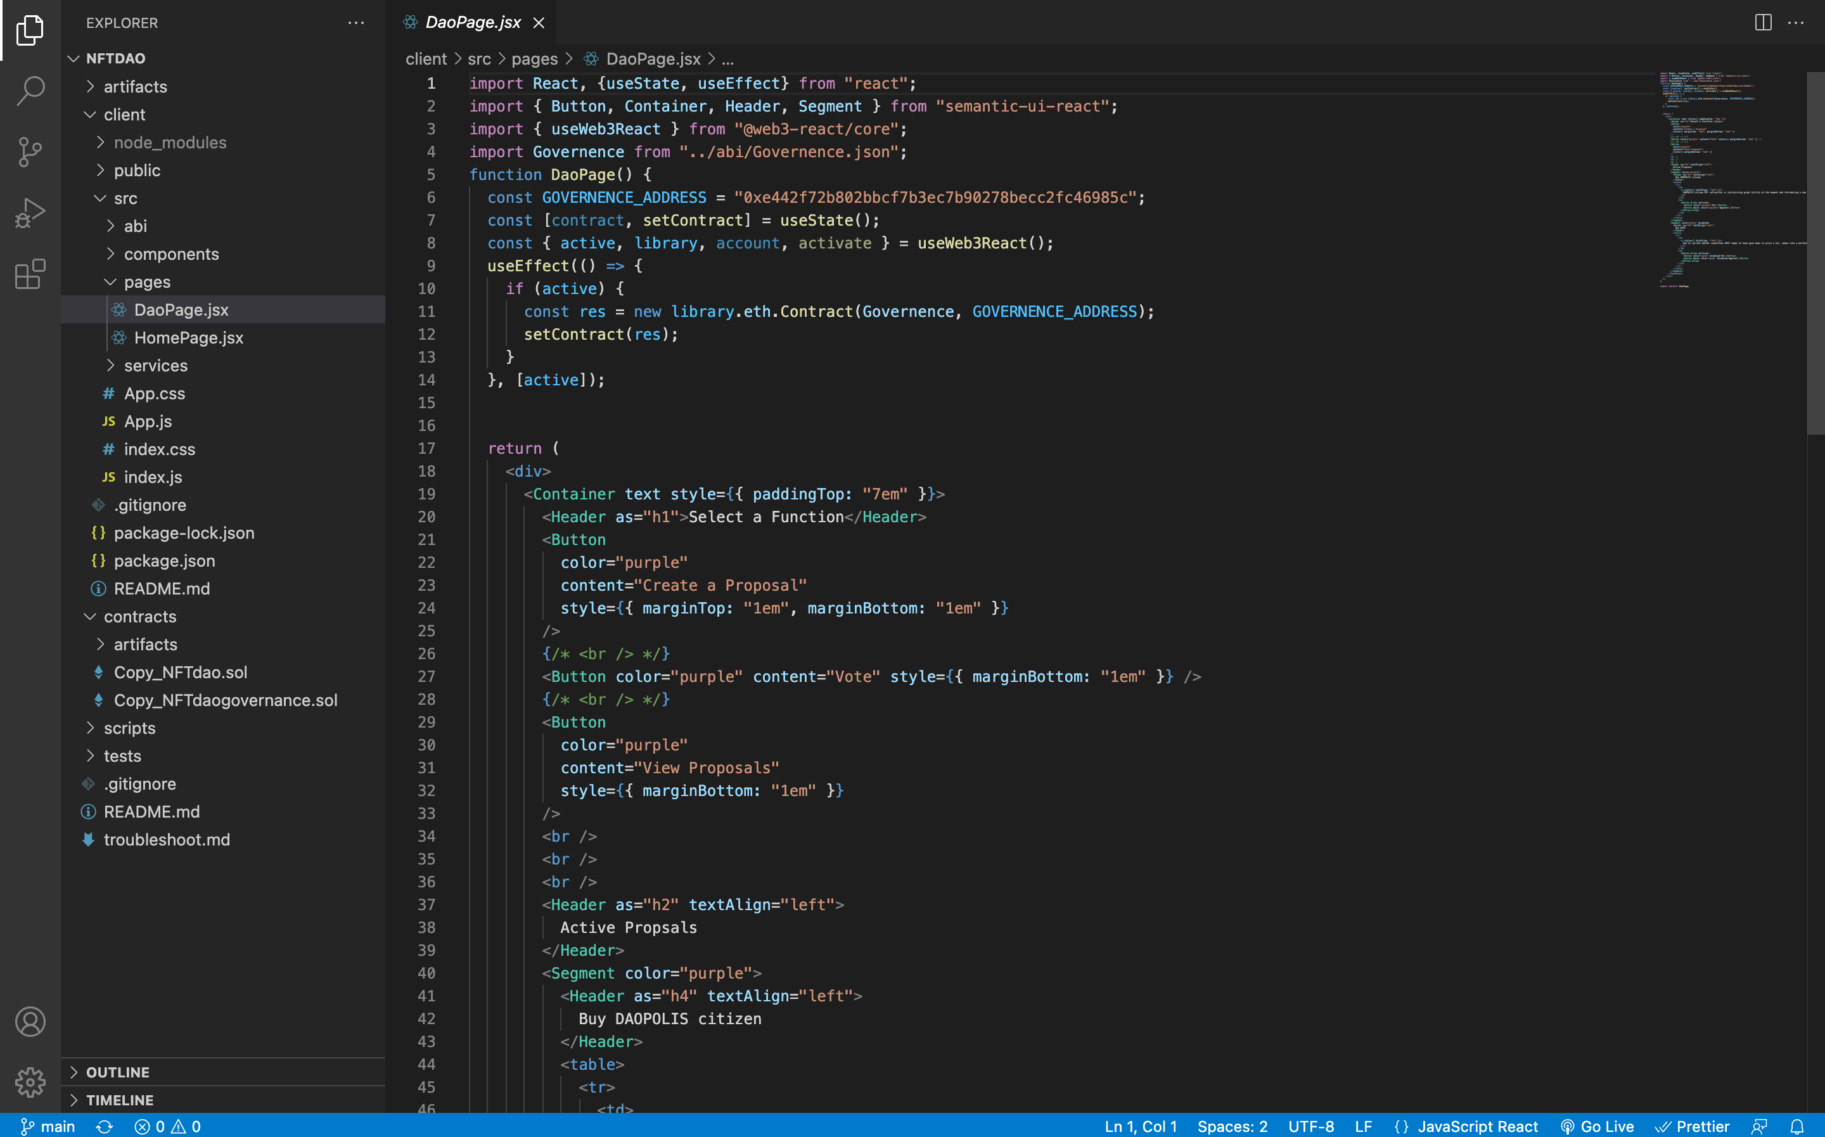This screenshot has height=1137, width=1825.
Task: Select the DaoPage.jsx editor tab
Action: click(472, 23)
